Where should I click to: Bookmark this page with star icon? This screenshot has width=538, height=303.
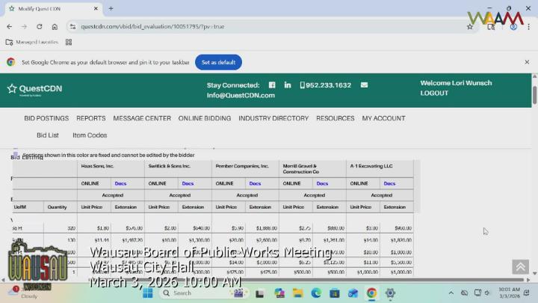tap(469, 26)
